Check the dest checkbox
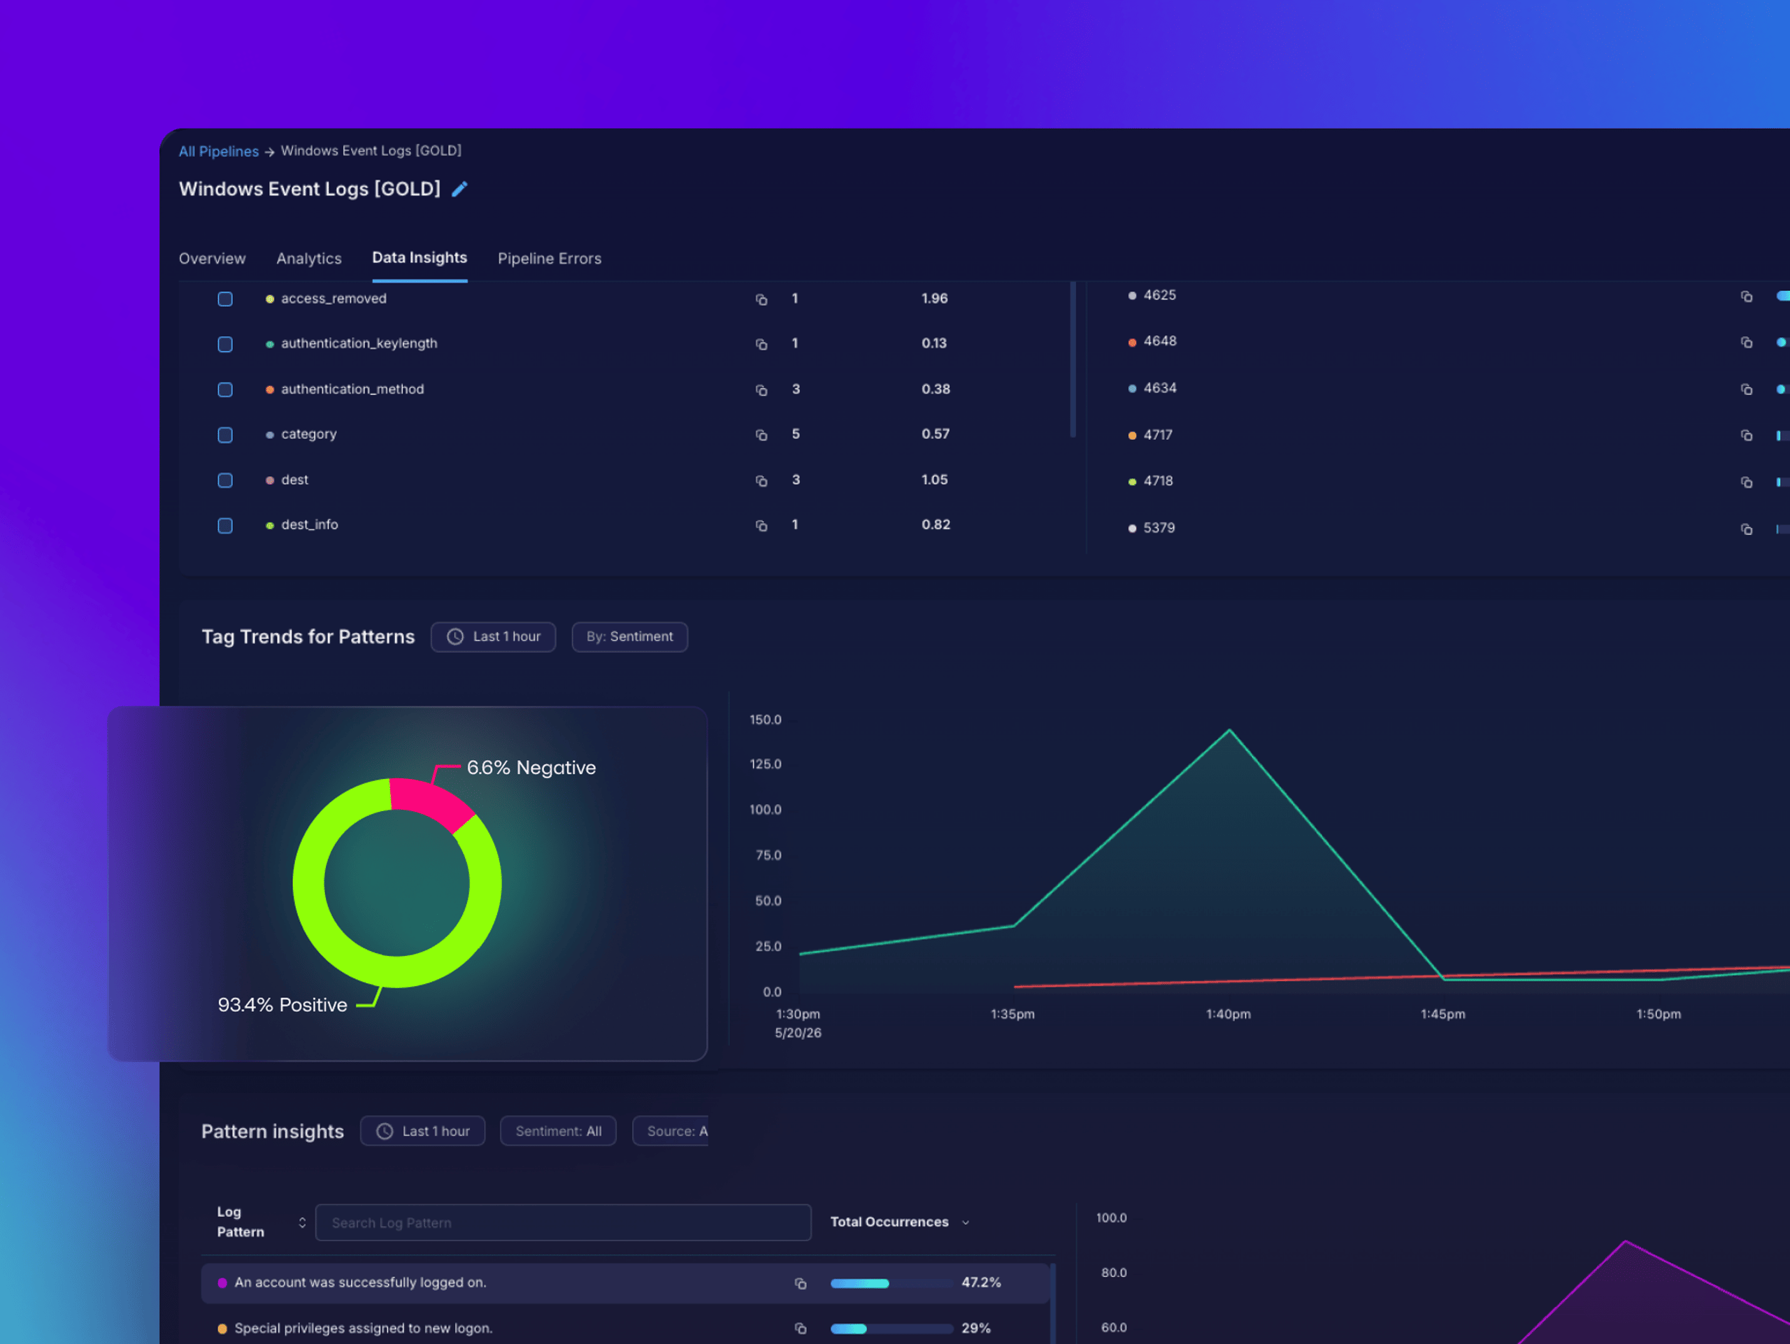The image size is (1790, 1344). [x=225, y=480]
